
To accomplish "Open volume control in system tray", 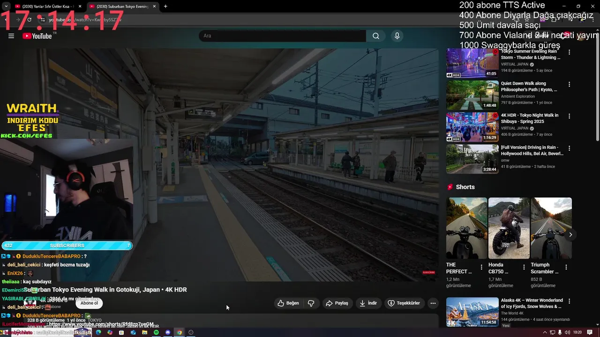I will click(x=567, y=332).
